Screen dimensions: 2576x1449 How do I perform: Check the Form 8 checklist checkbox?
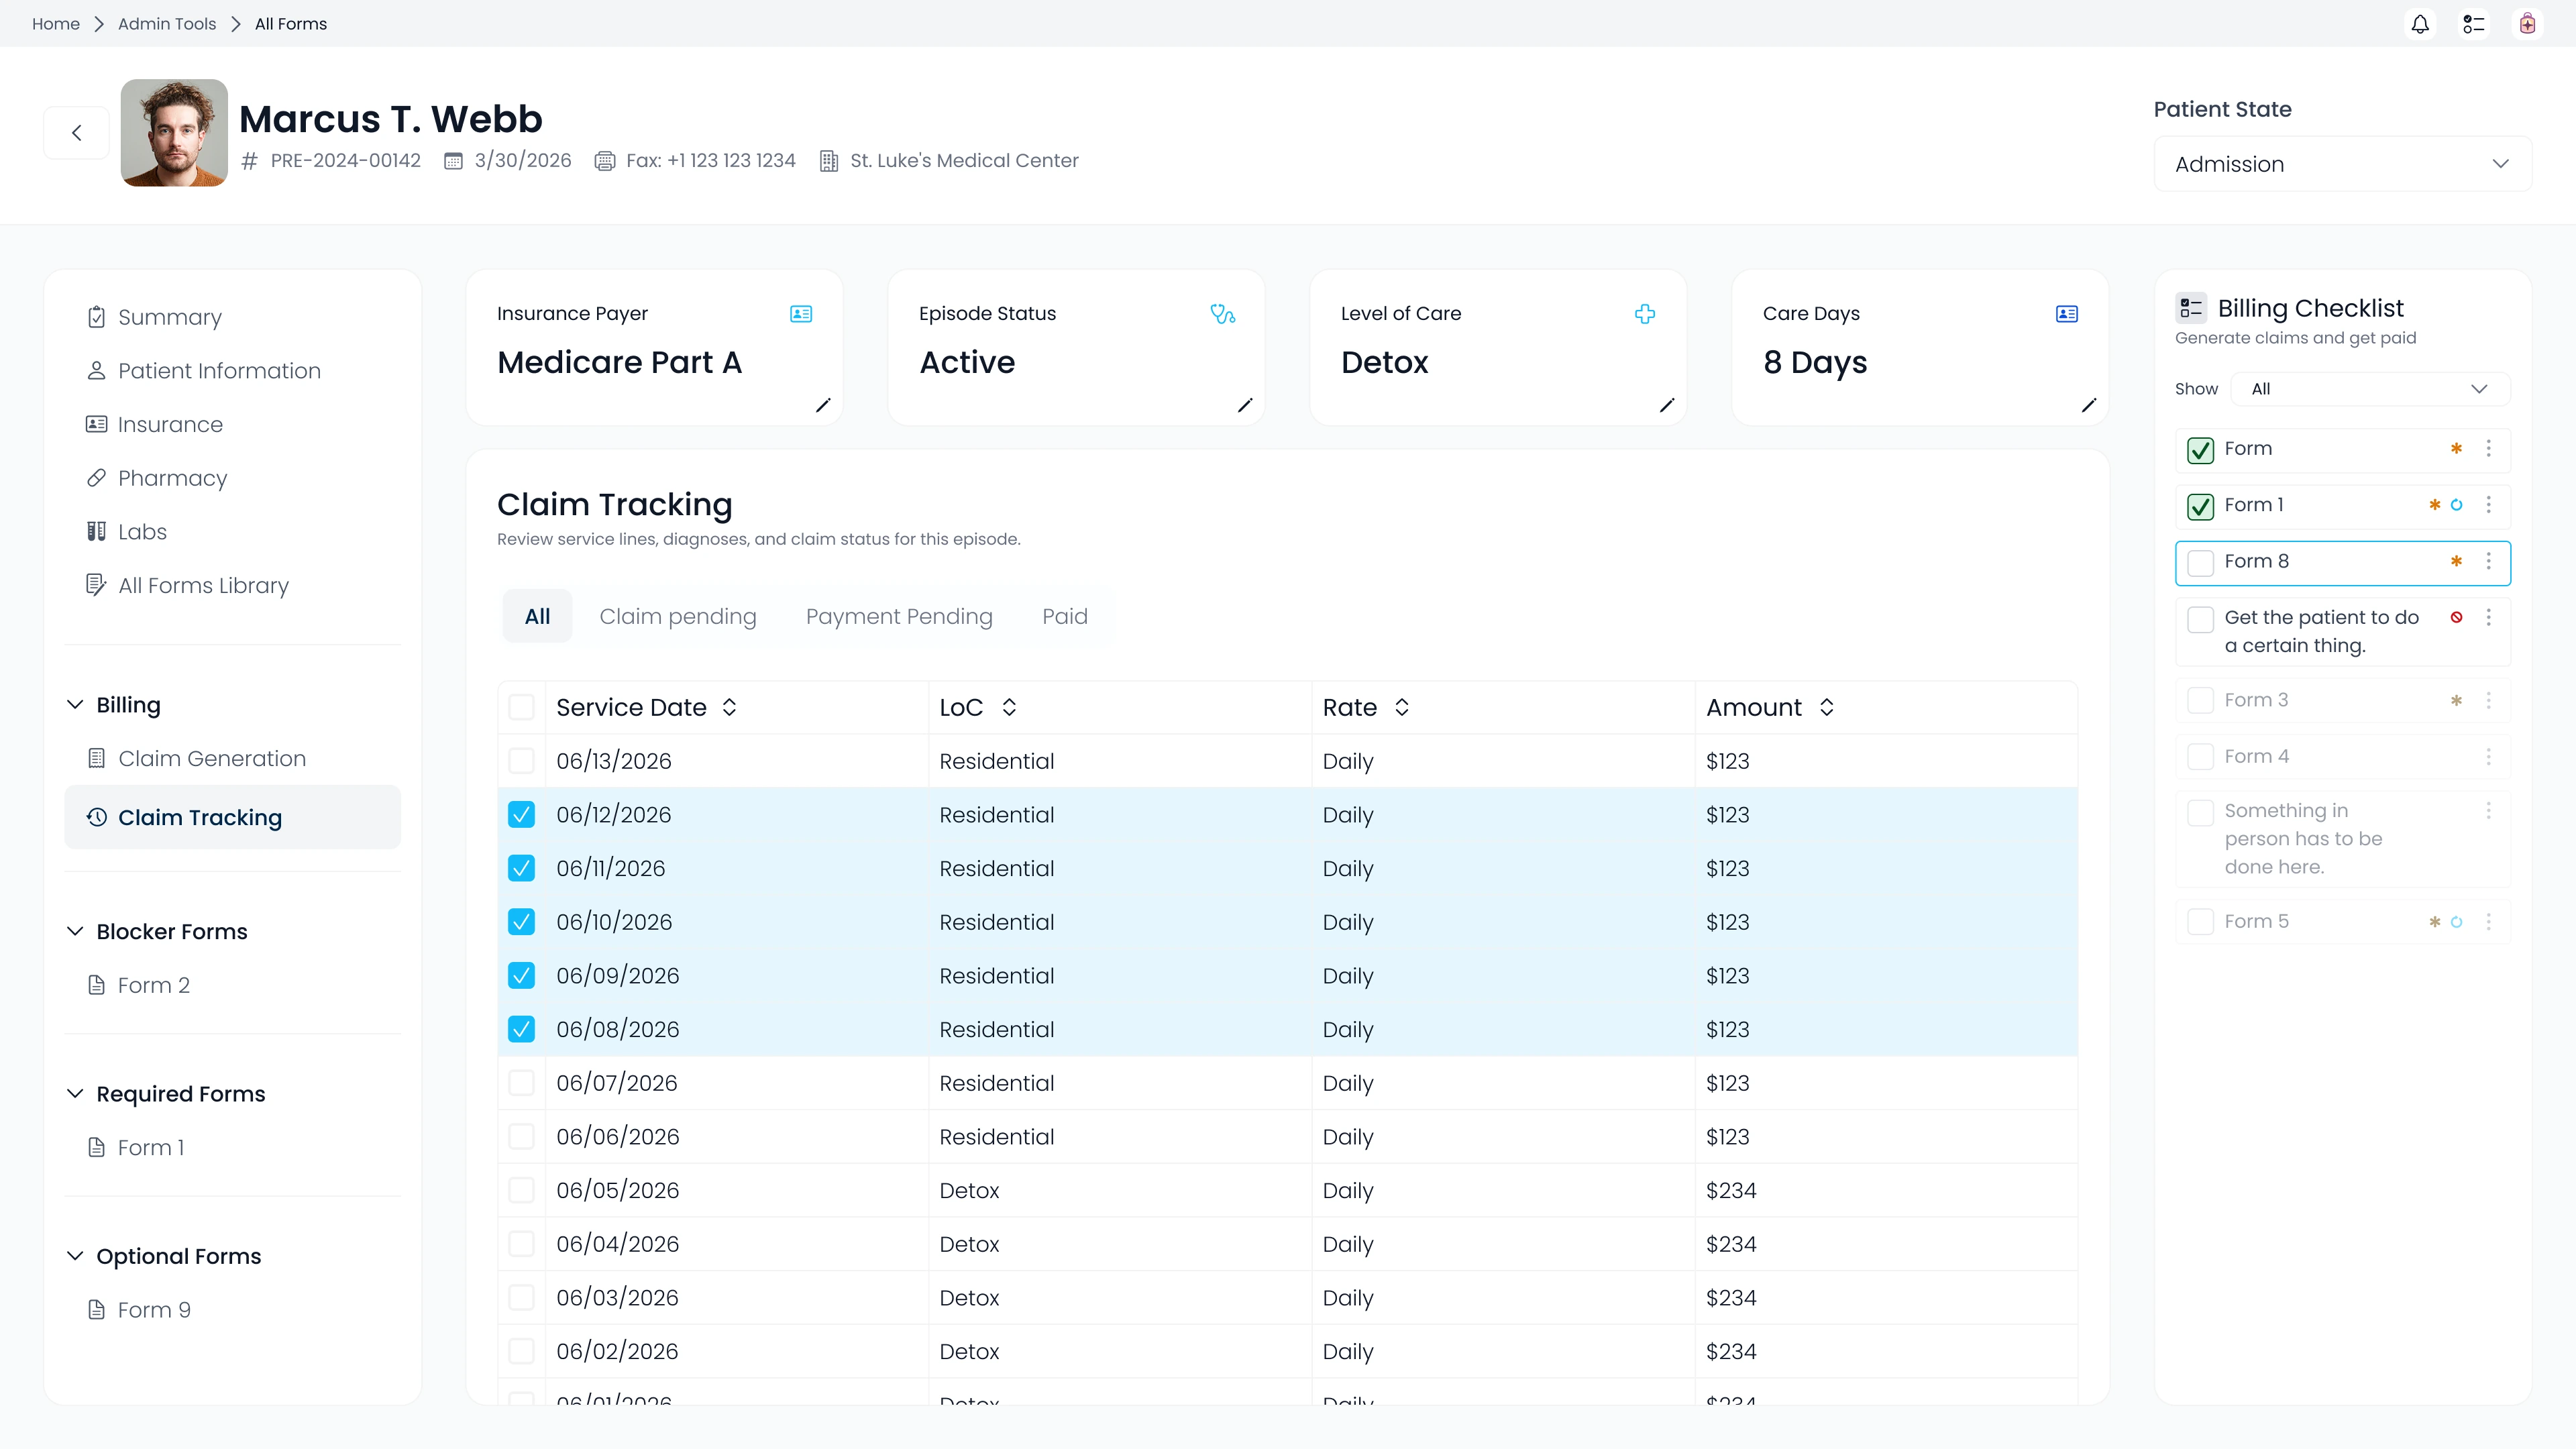click(x=2200, y=563)
